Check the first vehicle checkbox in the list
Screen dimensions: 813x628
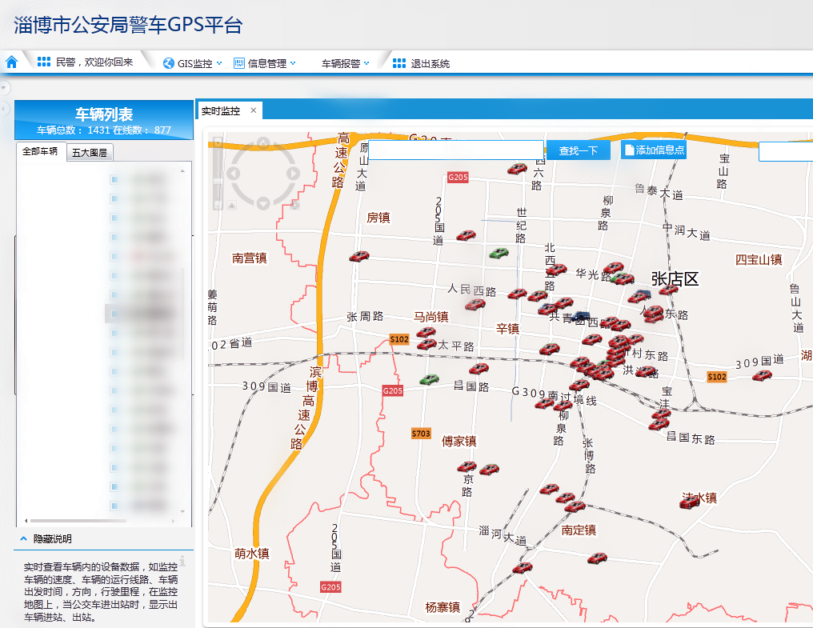coord(114,179)
